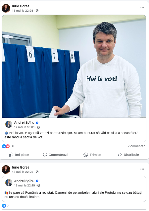Open the 2 comentarii link
149x211 pixels.
pos(137,146)
